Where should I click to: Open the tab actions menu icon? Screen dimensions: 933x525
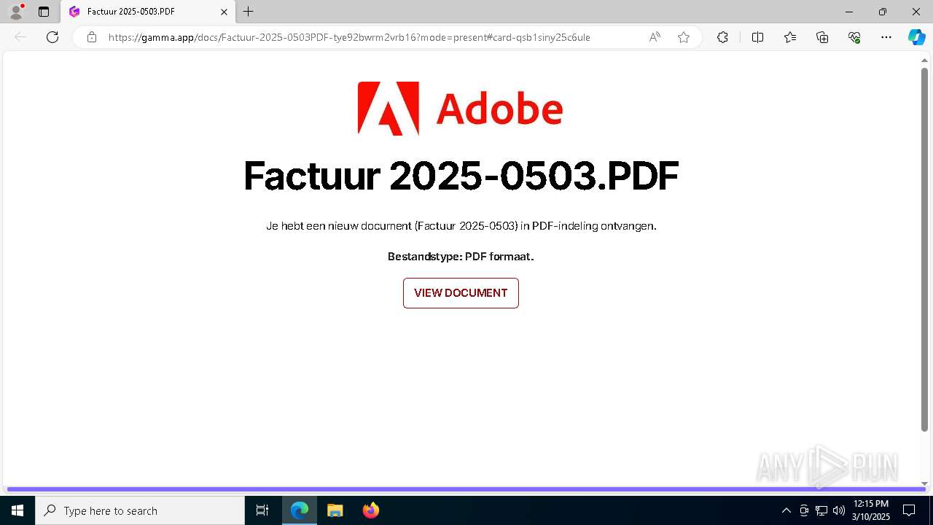tap(44, 12)
